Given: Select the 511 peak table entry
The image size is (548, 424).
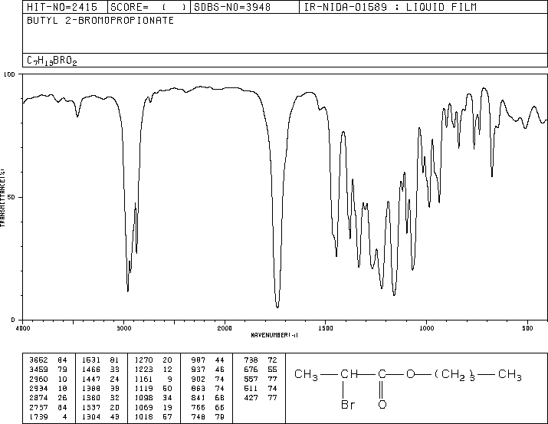Looking at the screenshot, I should pos(261,388).
